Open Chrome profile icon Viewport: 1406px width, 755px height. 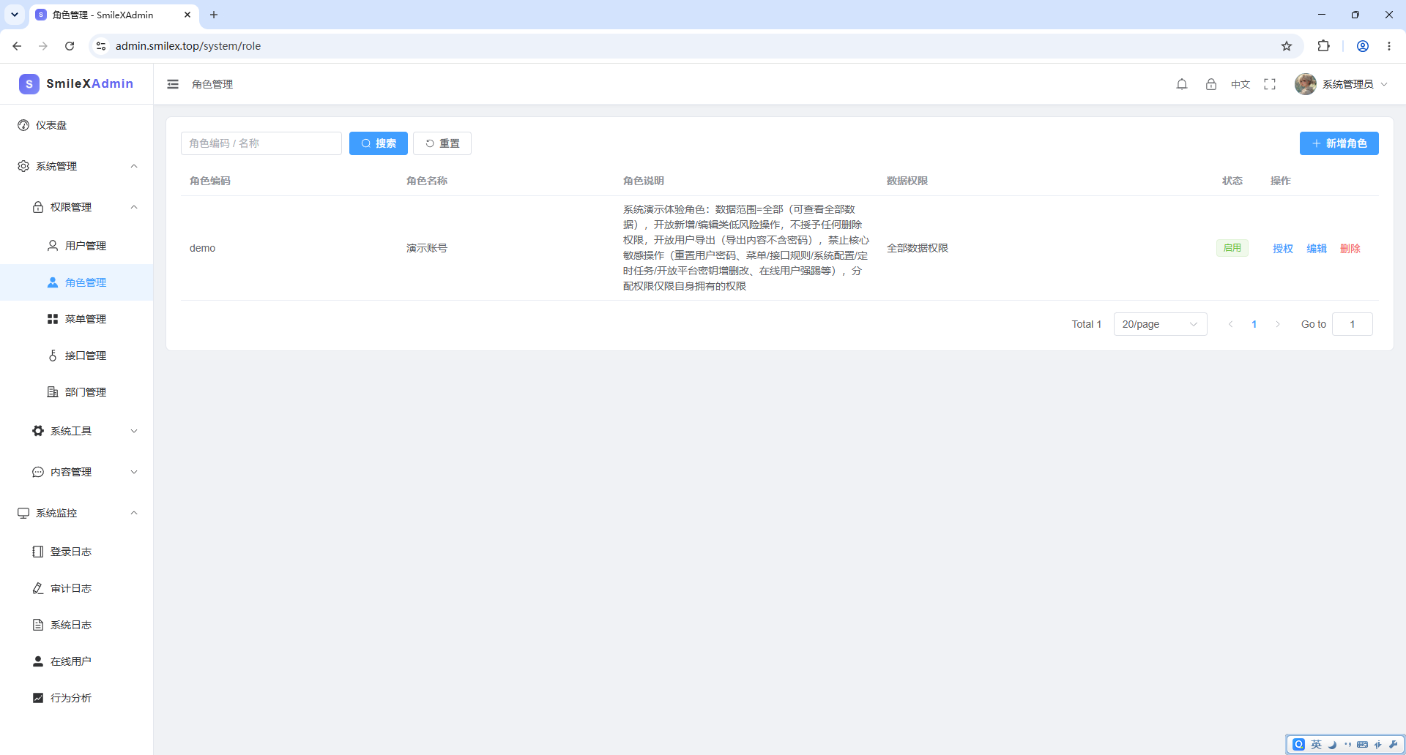pos(1363,46)
